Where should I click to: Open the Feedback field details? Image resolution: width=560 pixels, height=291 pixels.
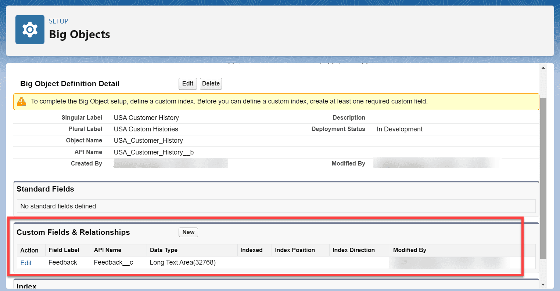(x=62, y=262)
